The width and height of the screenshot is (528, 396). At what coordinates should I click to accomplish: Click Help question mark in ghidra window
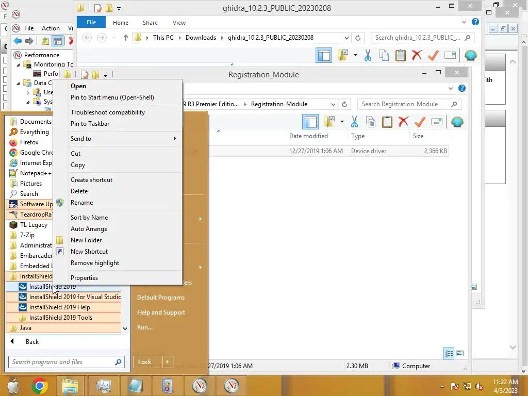tap(475, 22)
